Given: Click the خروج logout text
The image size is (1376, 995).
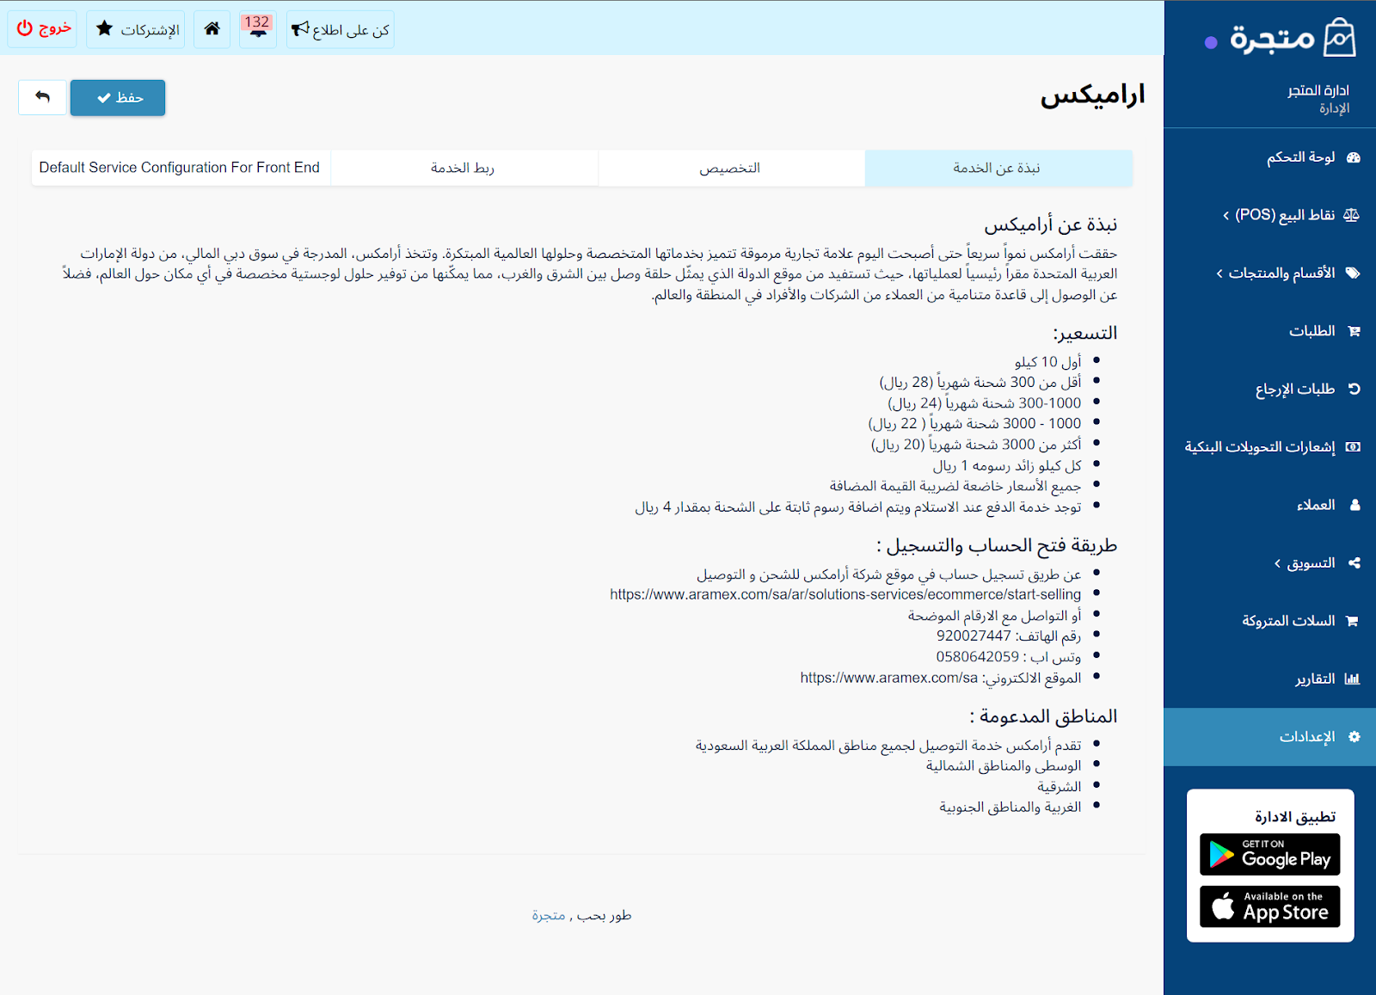Looking at the screenshot, I should point(55,28).
